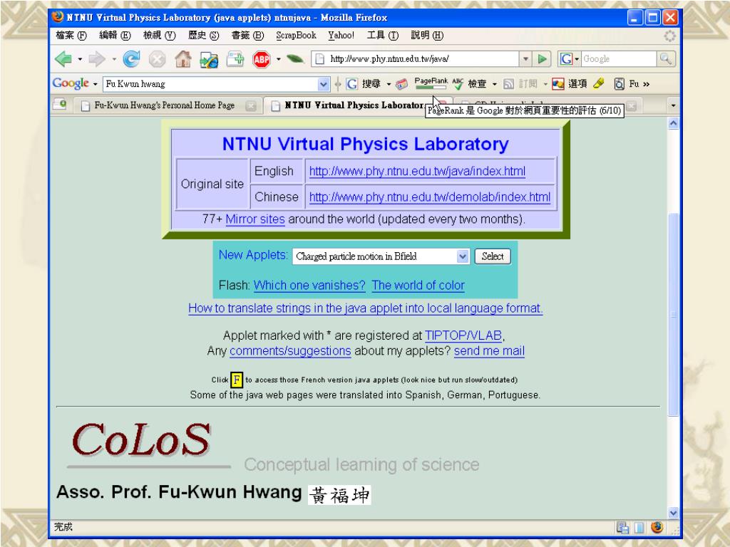Click the Firefox icon in the status bar
Screen dimensions: 730x547
click(657, 527)
